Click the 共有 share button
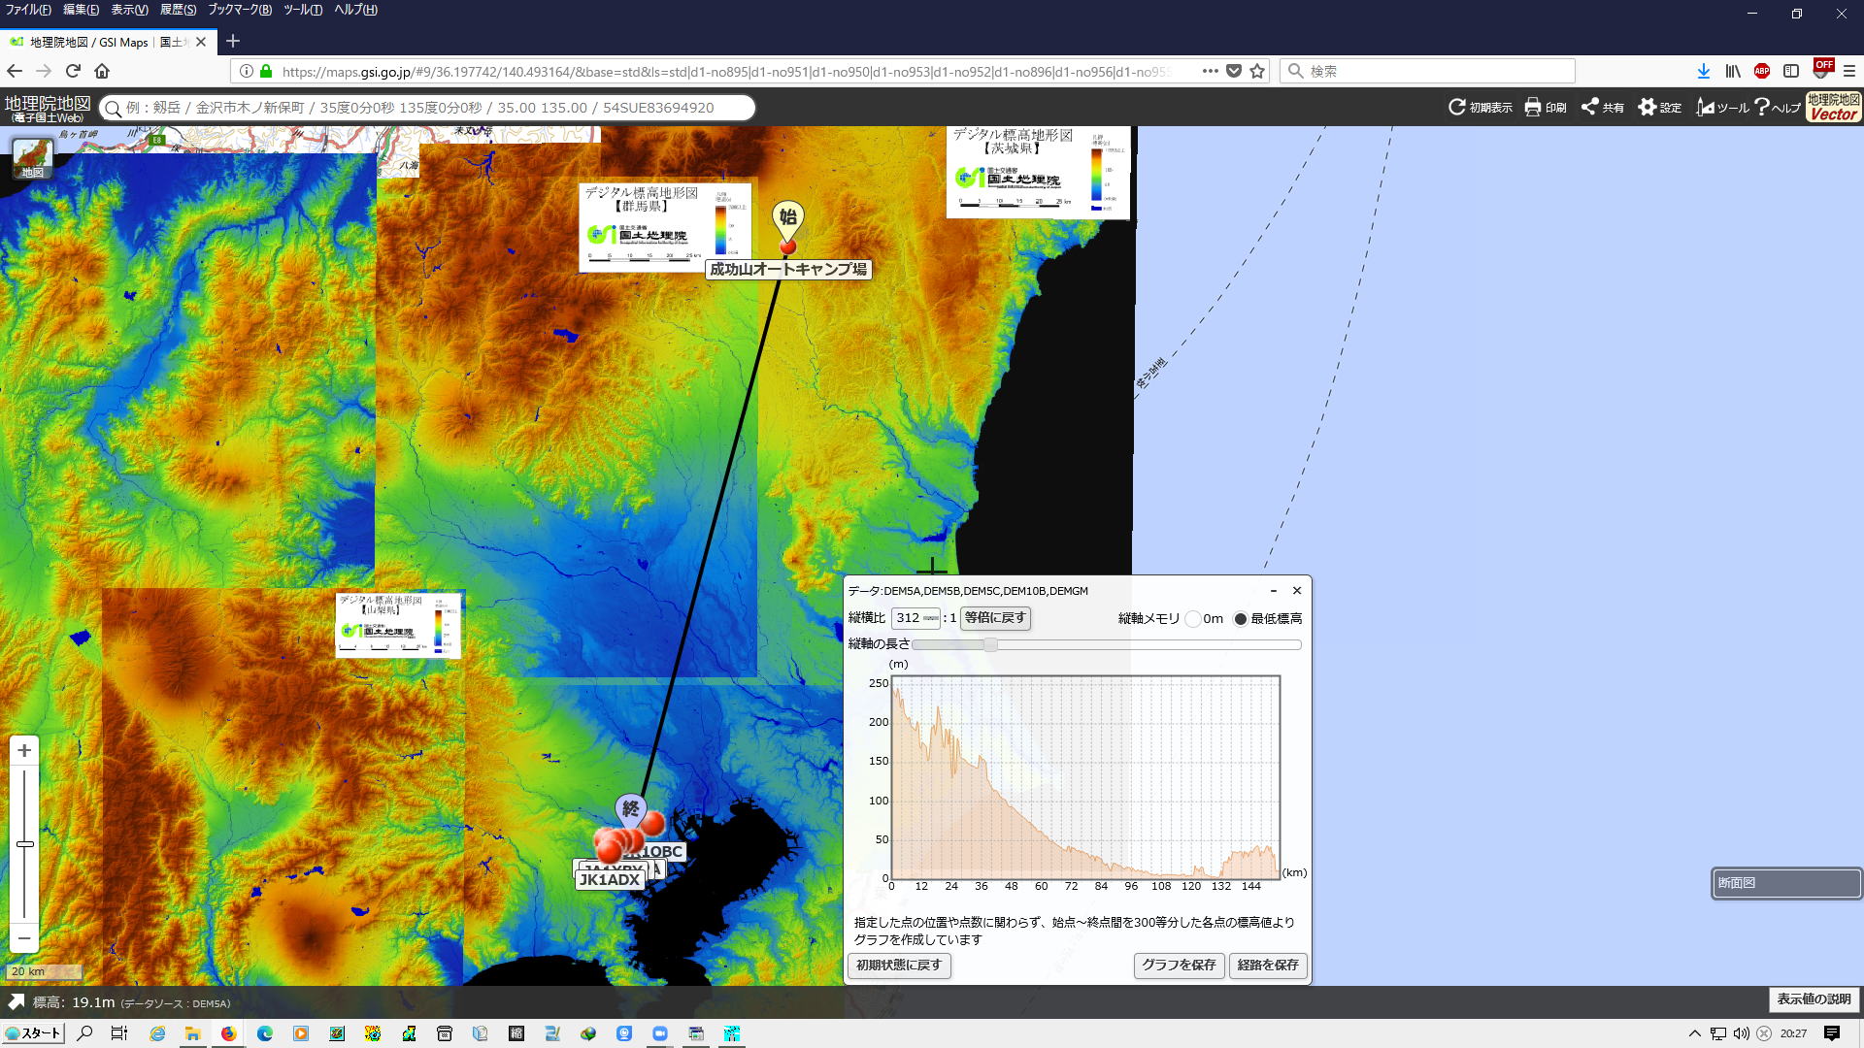The image size is (1864, 1048). (x=1603, y=108)
